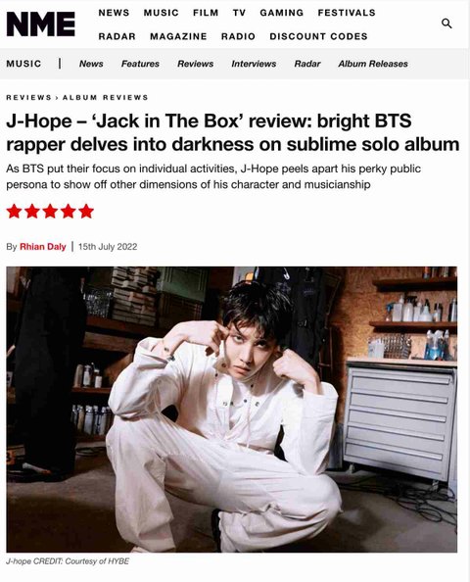Open the Gaming section
Image resolution: width=470 pixels, height=582 pixels.
(282, 13)
